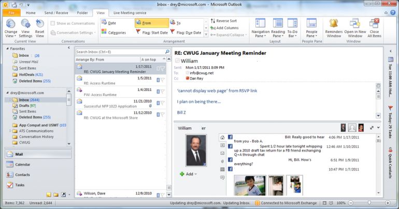Open the Navigation Pane options
This screenshot has height=209, width=399.
click(x=260, y=28)
